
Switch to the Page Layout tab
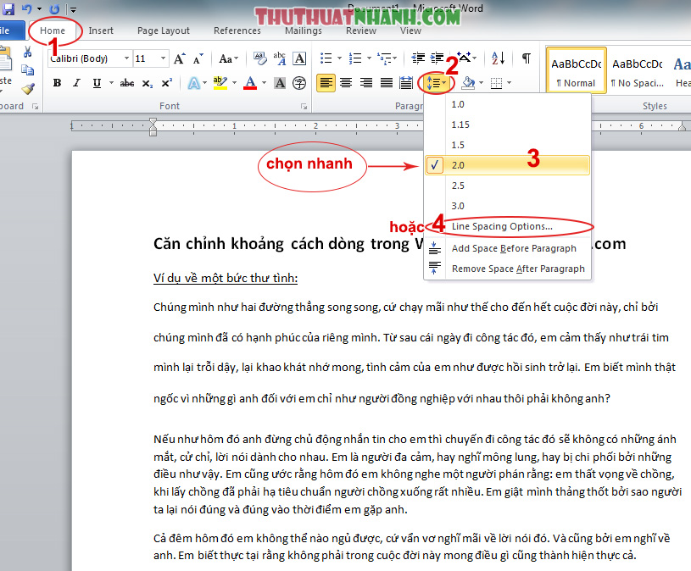point(164,30)
